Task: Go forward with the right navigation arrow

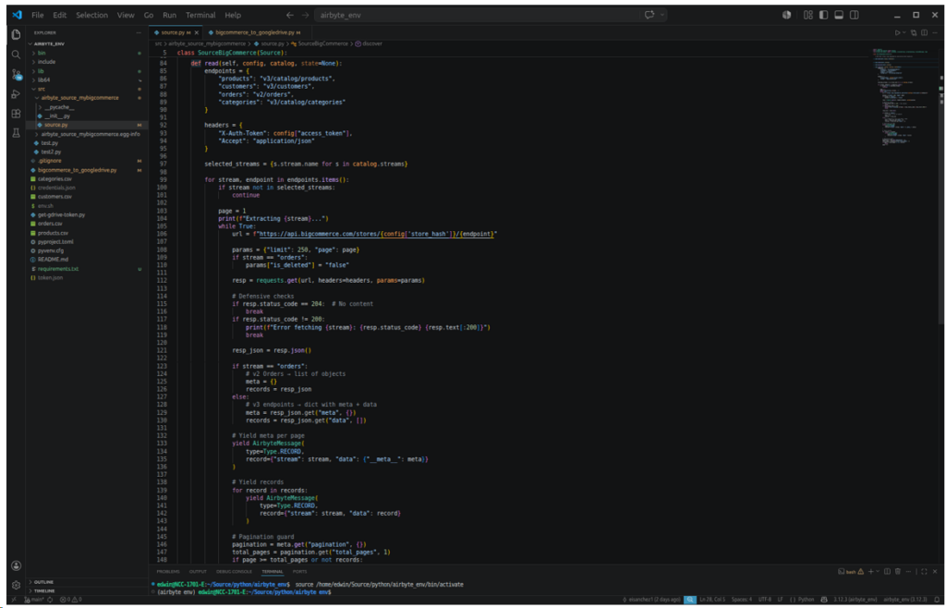Action: click(x=305, y=15)
